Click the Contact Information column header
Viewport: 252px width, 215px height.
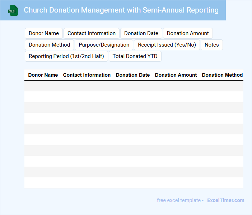pyautogui.click(x=87, y=75)
